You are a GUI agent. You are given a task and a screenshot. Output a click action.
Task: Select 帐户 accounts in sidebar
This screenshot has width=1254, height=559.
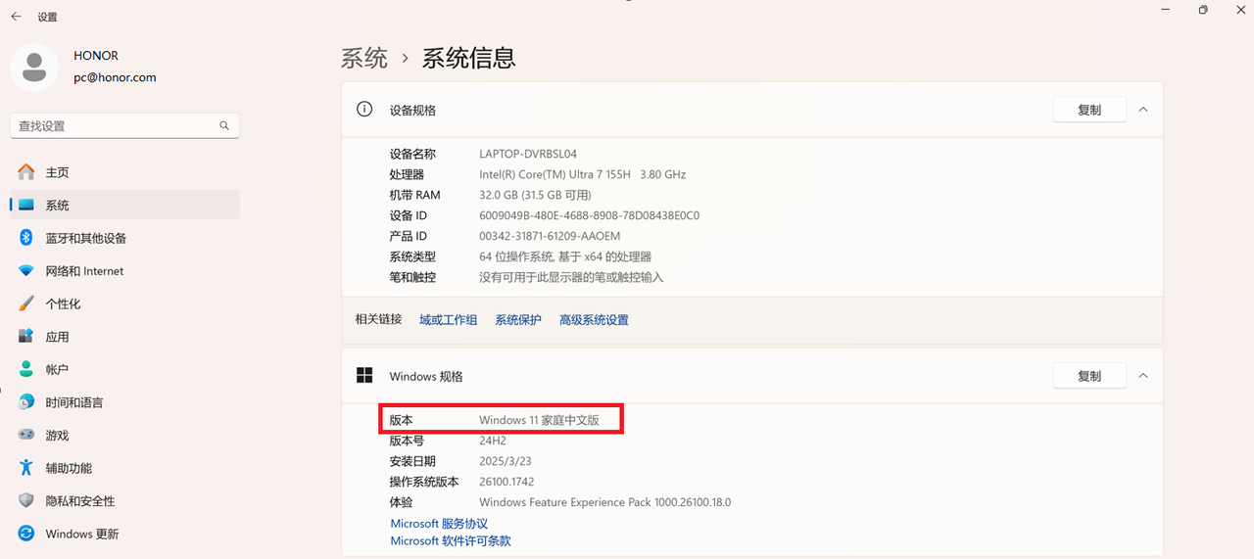pyautogui.click(x=57, y=369)
